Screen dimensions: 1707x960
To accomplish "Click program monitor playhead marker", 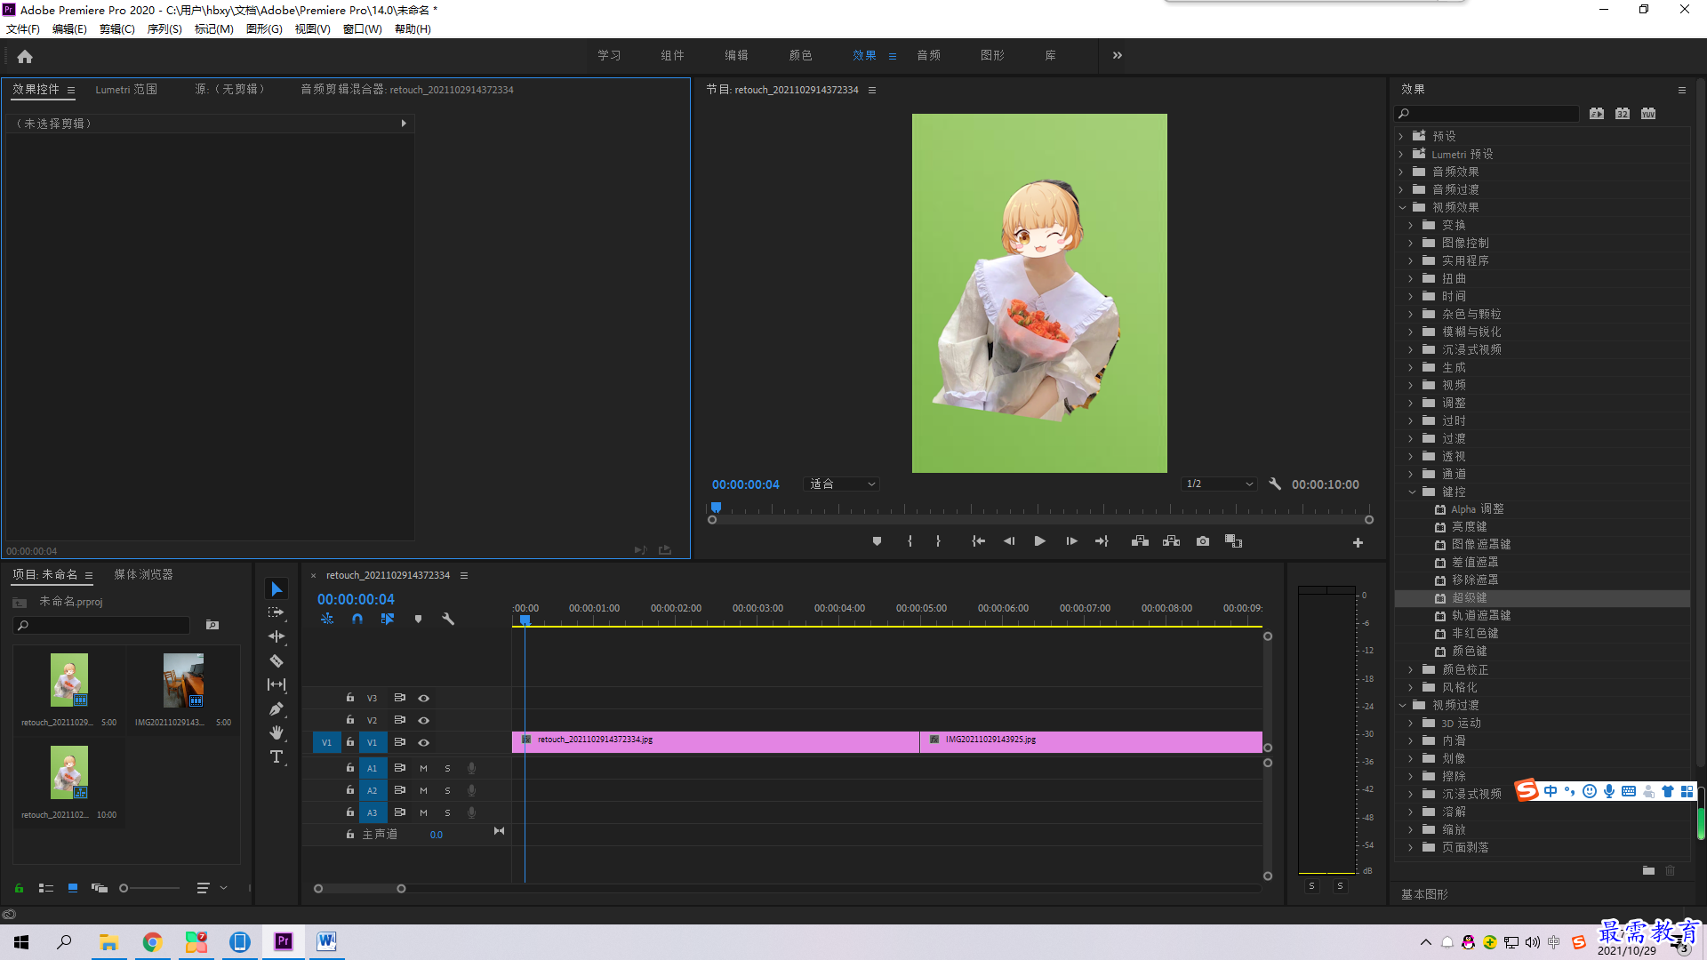I will pos(716,508).
